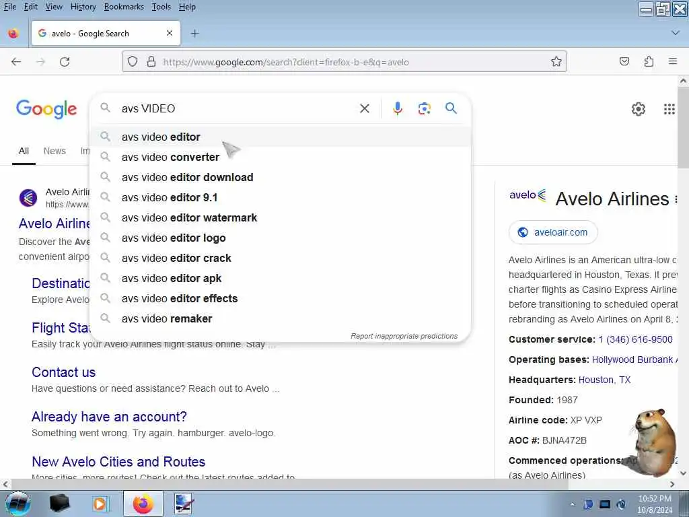Viewport: 689px width, 517px height.
Task: Clear the search box with X
Action: coord(364,108)
